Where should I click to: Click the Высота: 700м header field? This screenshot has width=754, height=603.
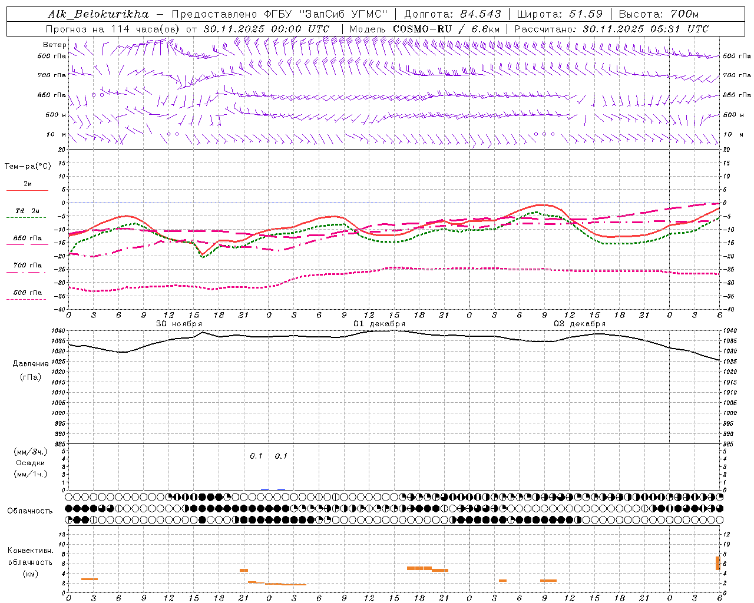click(659, 14)
